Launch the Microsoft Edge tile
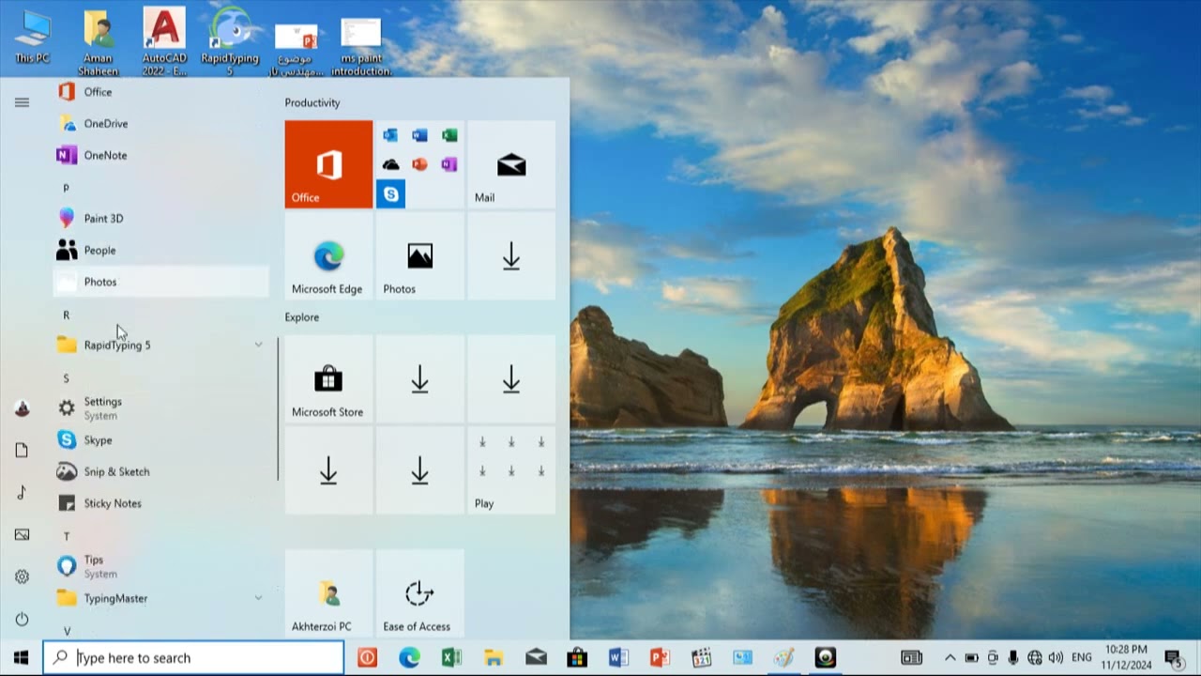 pyautogui.click(x=328, y=256)
